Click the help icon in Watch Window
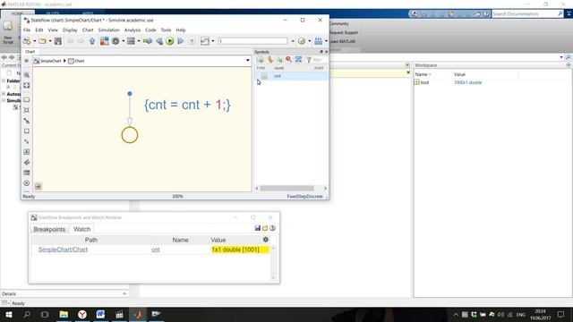 tap(272, 228)
